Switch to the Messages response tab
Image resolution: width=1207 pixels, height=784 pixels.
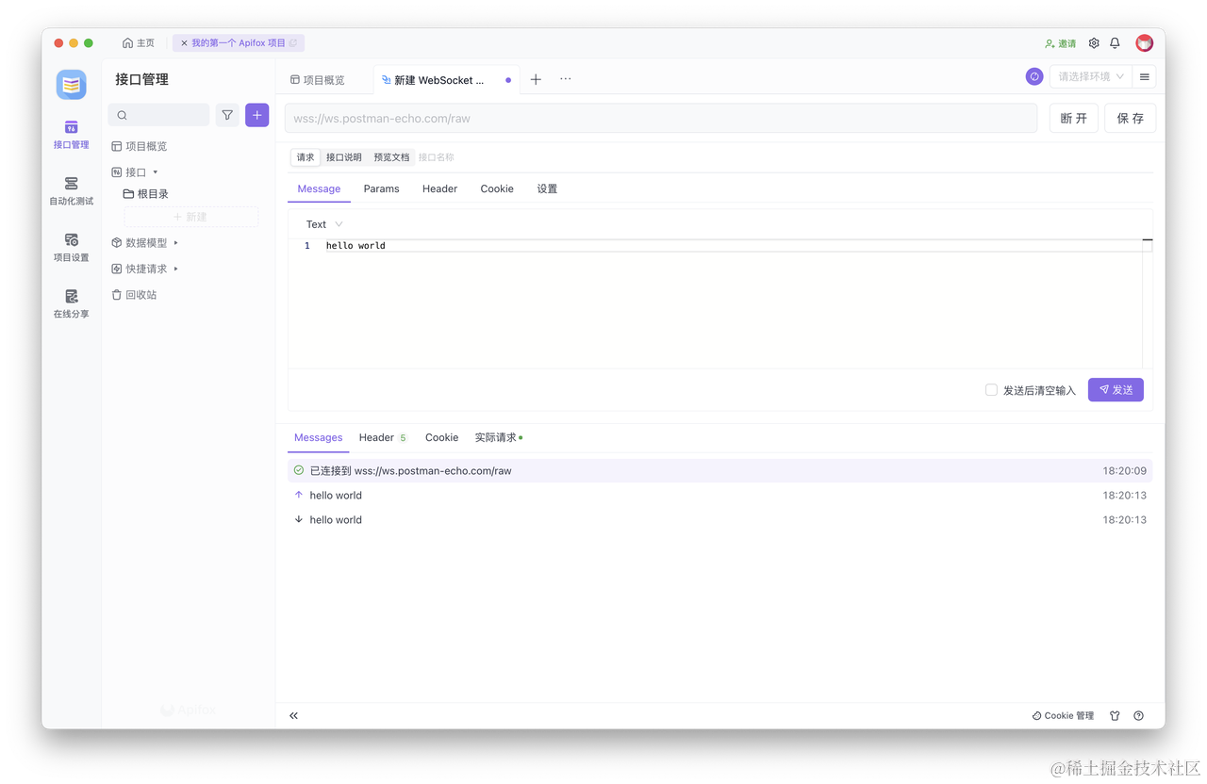[318, 437]
